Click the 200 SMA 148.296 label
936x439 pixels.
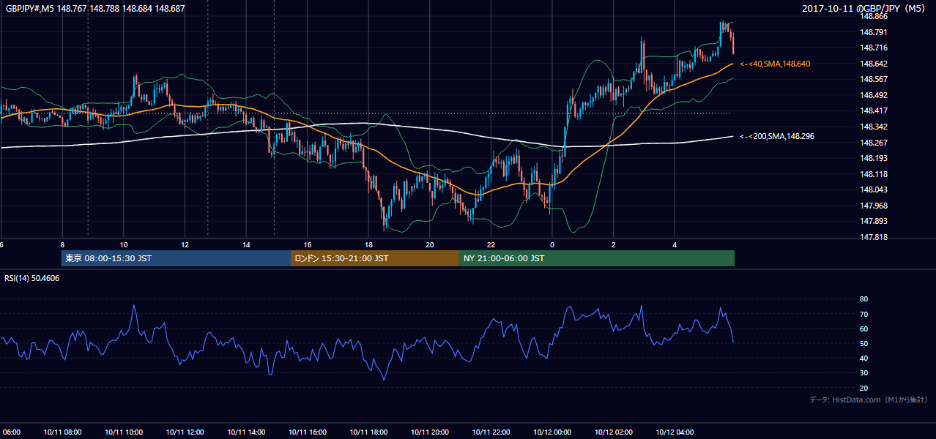(777, 136)
